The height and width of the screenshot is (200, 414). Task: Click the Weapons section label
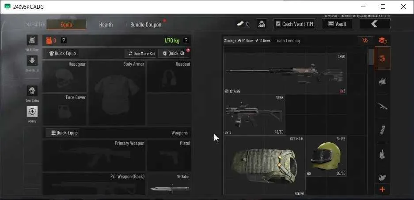tap(179, 133)
